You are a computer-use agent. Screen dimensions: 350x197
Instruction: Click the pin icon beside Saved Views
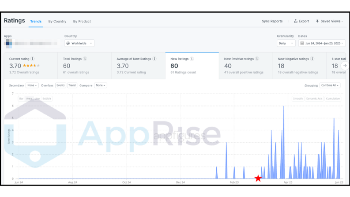tap(317, 21)
